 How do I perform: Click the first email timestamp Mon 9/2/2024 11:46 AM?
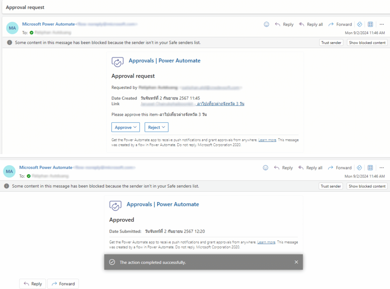click(365, 33)
